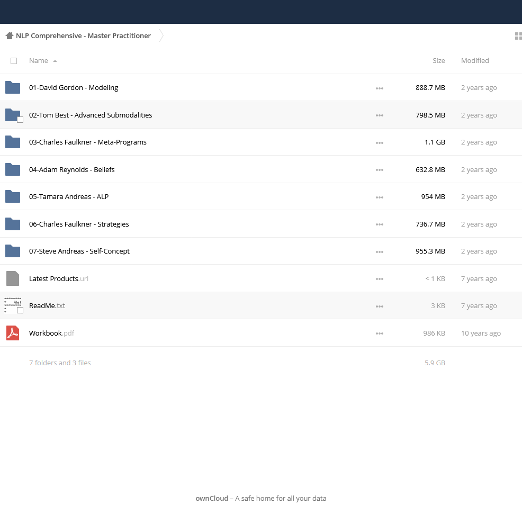The image size is (522, 514).
Task: Open actions menu for Latest Products.url
Action: (x=380, y=279)
